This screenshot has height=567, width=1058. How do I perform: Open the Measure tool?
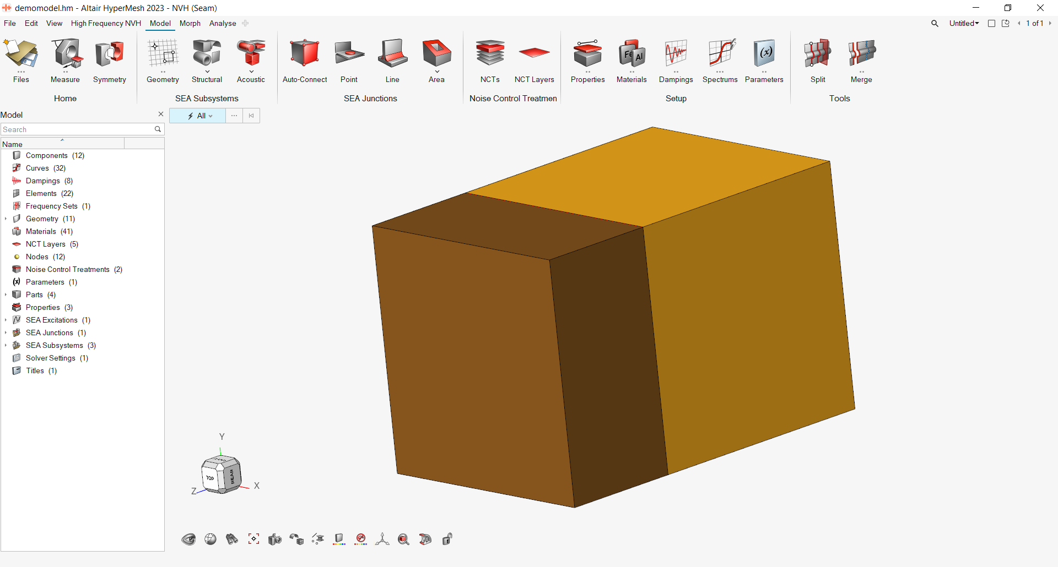pyautogui.click(x=65, y=54)
